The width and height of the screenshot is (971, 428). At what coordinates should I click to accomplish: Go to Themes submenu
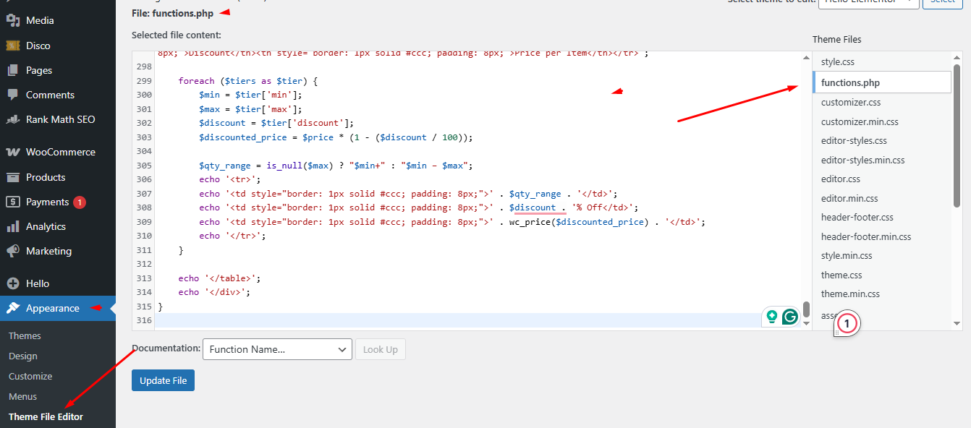point(25,335)
